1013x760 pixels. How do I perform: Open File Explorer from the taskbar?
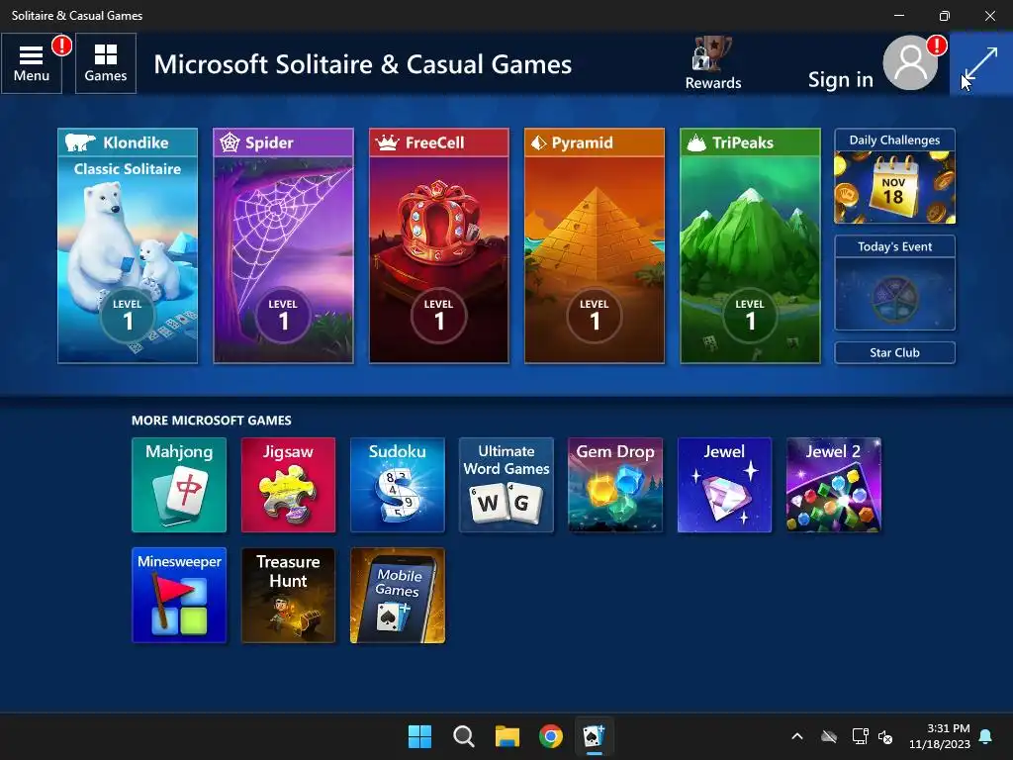coord(507,736)
